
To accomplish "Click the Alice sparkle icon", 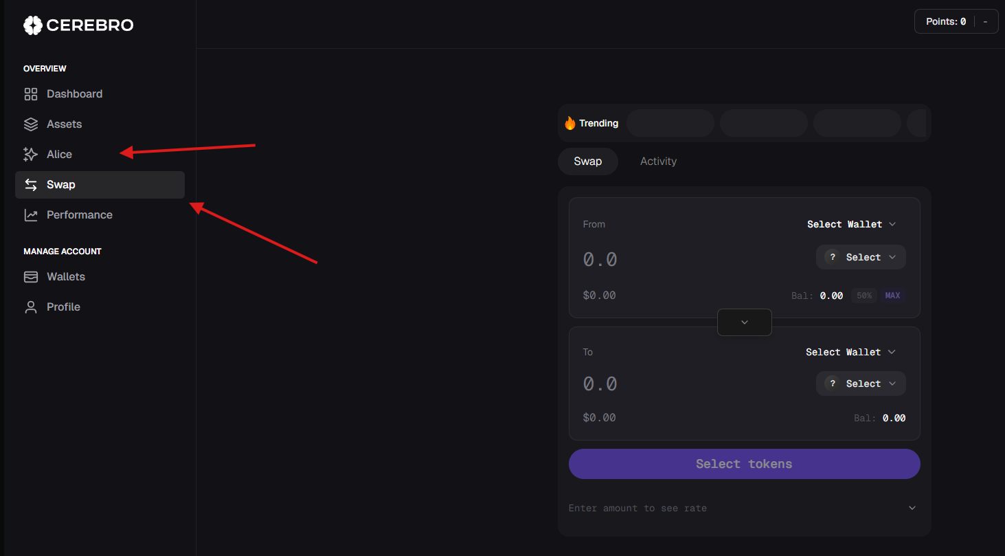I will click(31, 155).
